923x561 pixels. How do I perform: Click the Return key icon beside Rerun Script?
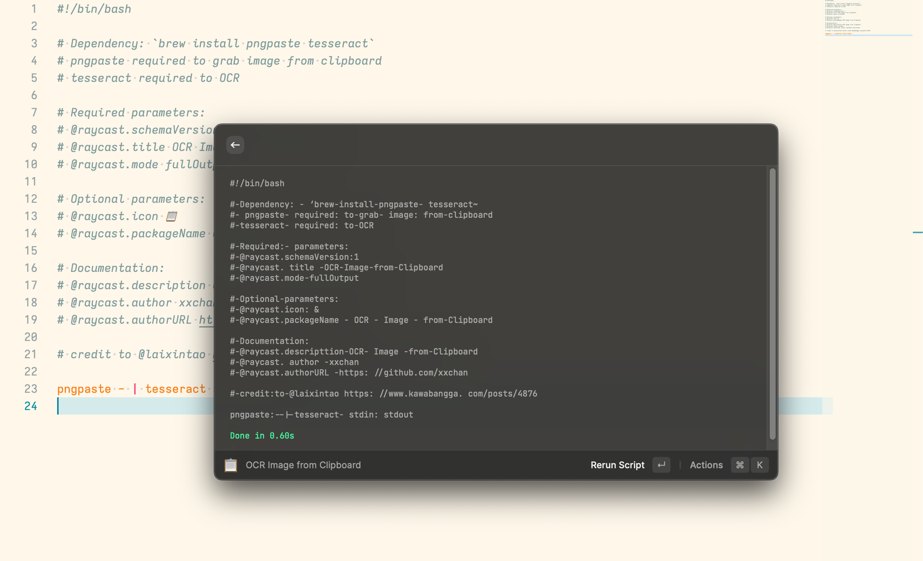coord(661,465)
